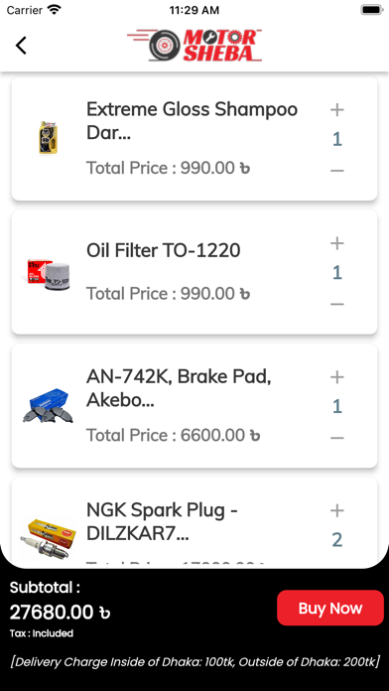
Task: Decrease AN-742K Brake Pad quantity
Action: coord(337,438)
